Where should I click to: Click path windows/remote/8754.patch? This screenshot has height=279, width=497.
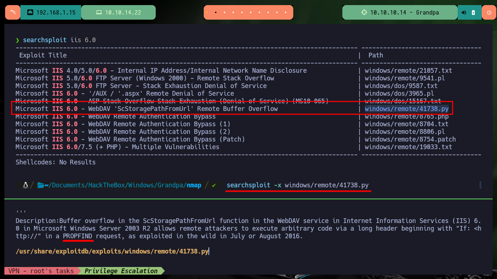tap(410, 139)
